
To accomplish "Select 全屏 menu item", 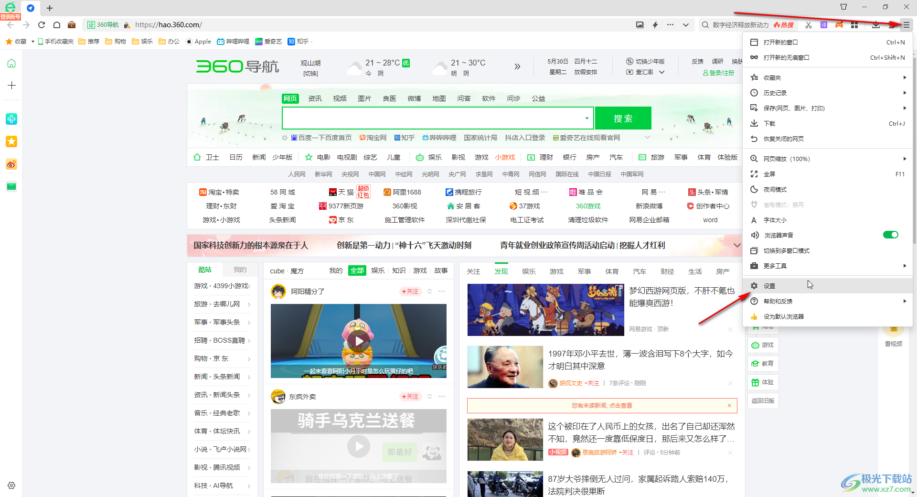I will 828,174.
